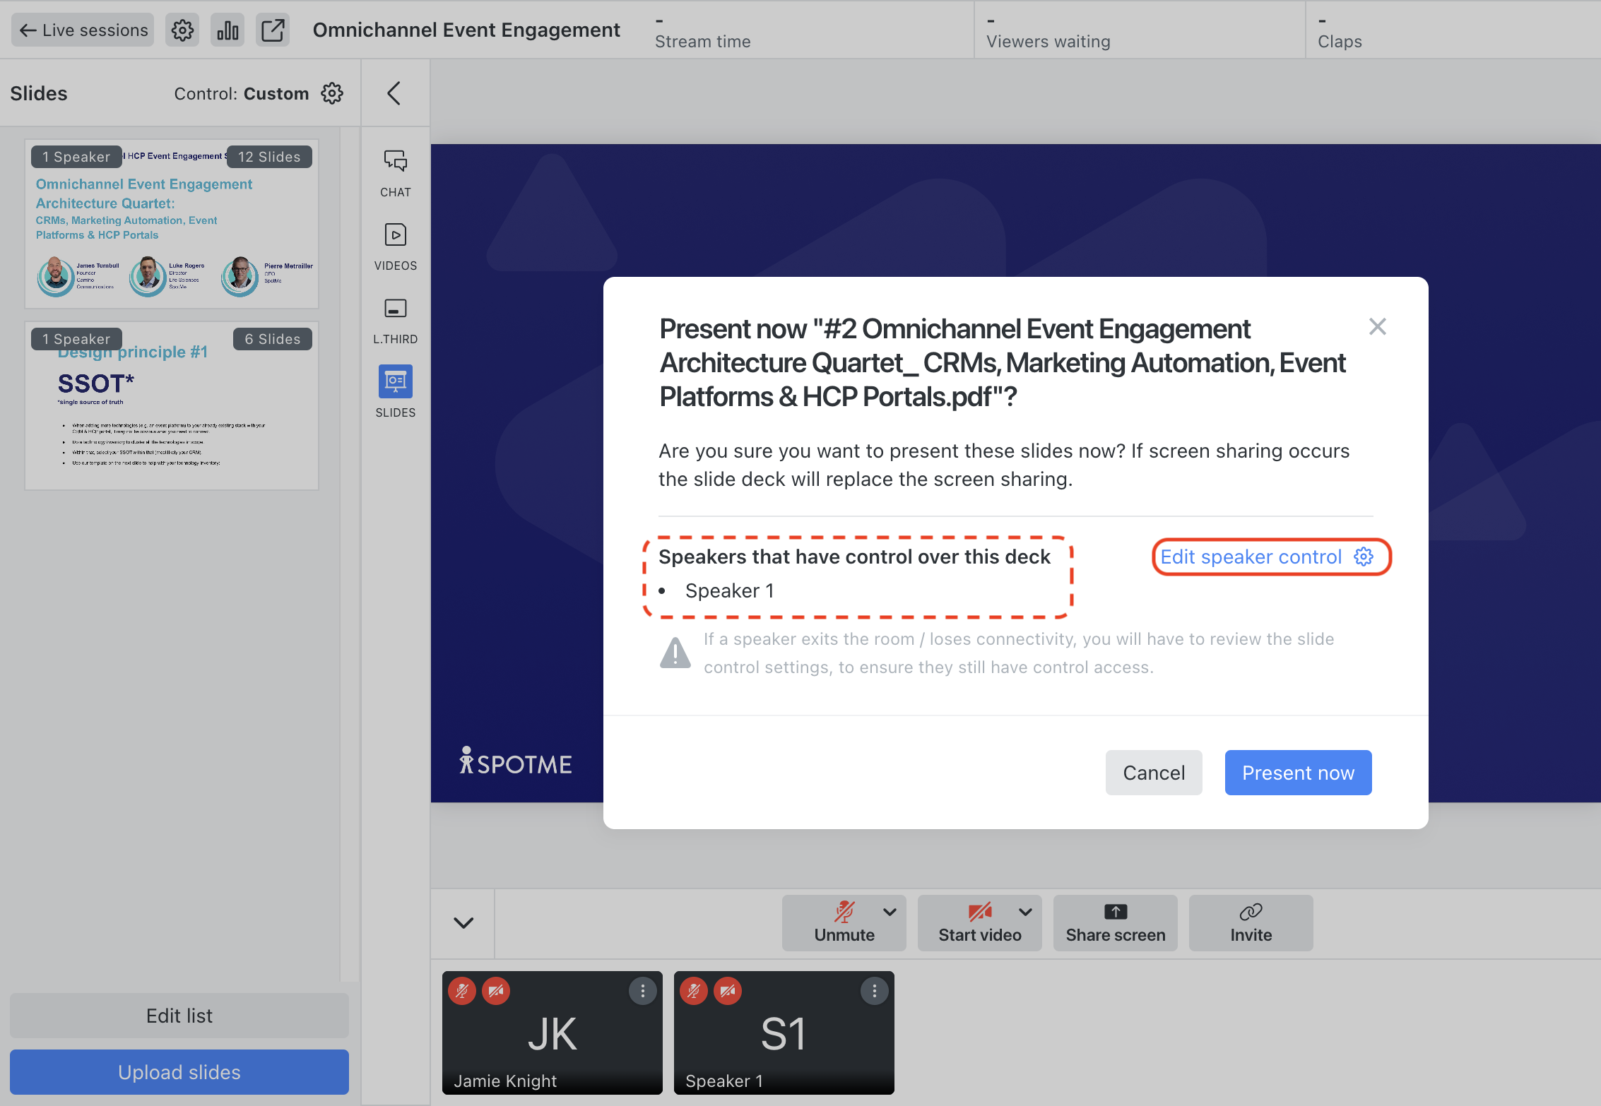Expand microphone options dropdown arrow
Screen dimensions: 1601x1106
890,912
